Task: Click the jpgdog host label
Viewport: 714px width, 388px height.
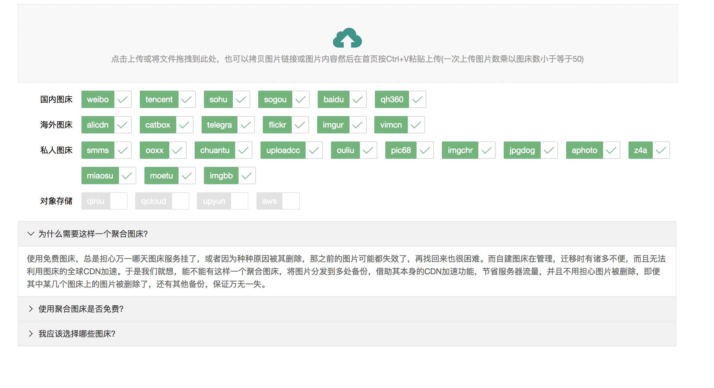Action: click(522, 150)
